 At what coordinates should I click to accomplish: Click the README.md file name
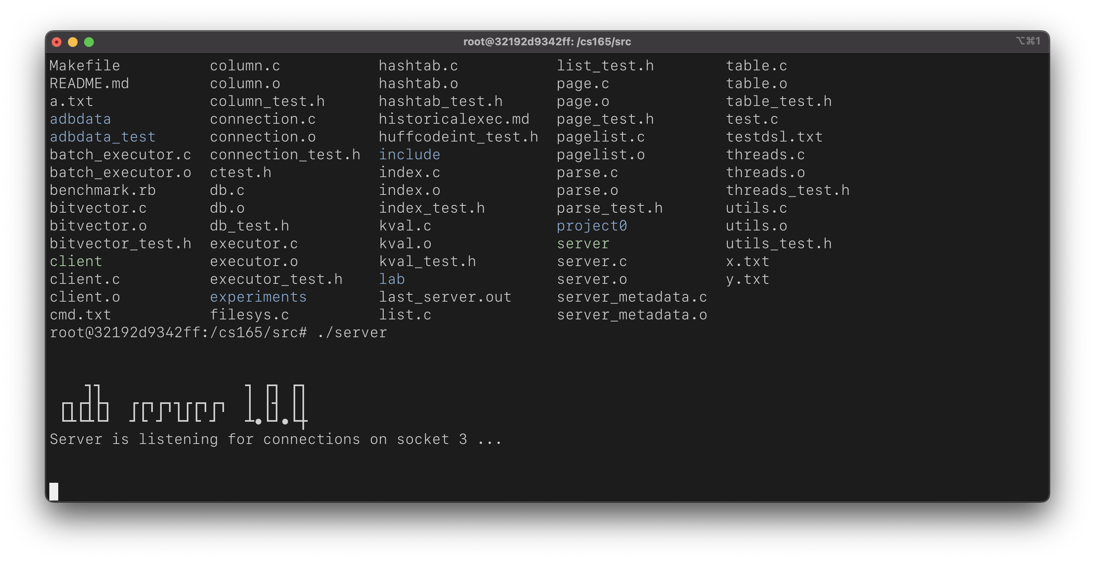[x=89, y=84]
